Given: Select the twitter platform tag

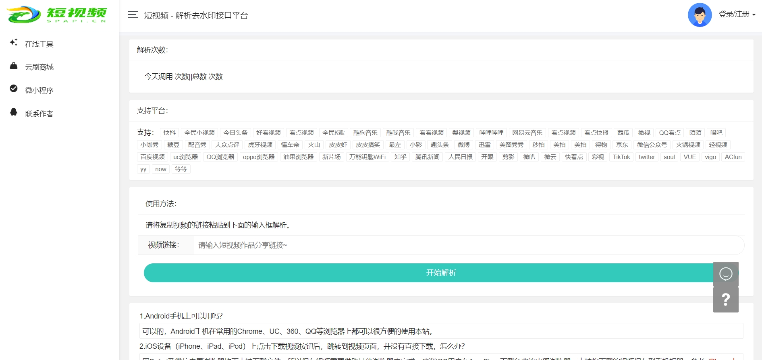Looking at the screenshot, I should (x=647, y=157).
